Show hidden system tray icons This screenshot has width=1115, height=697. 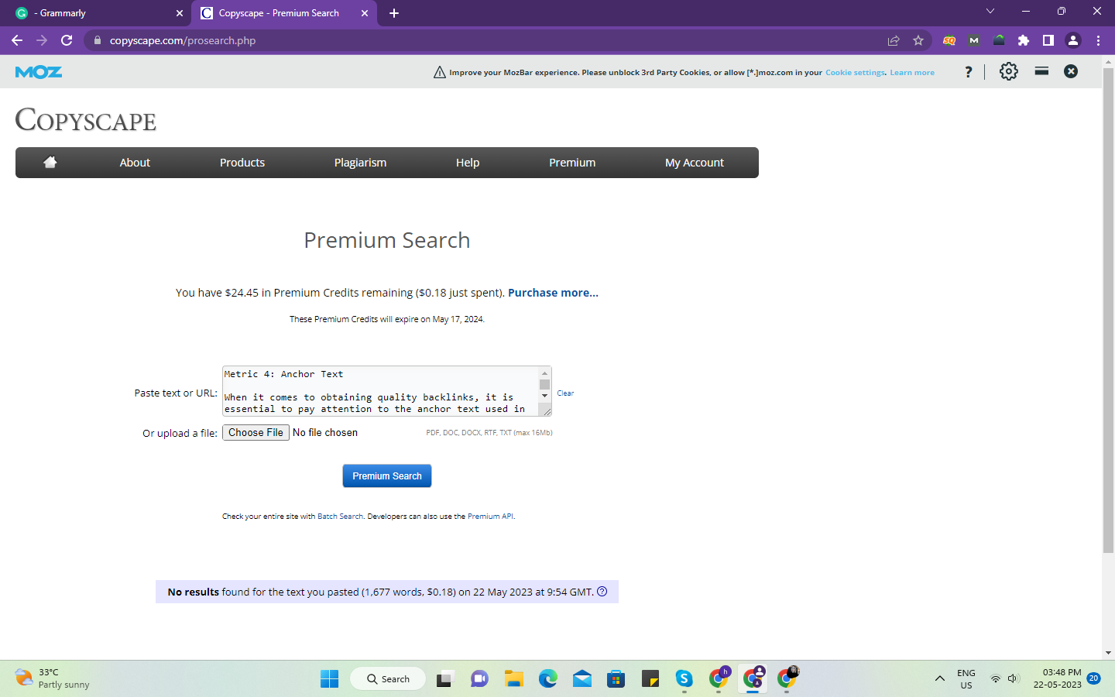tap(939, 679)
